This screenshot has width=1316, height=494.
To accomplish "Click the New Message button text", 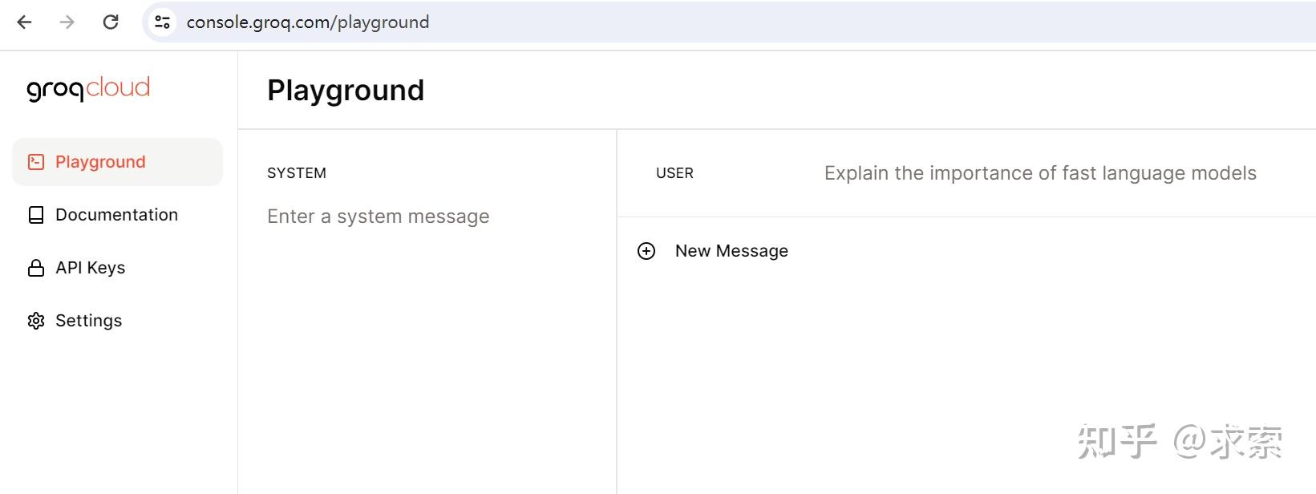I will (x=731, y=251).
